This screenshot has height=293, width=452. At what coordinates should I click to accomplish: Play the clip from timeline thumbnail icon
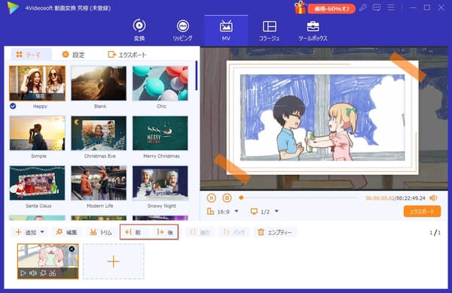click(x=23, y=273)
